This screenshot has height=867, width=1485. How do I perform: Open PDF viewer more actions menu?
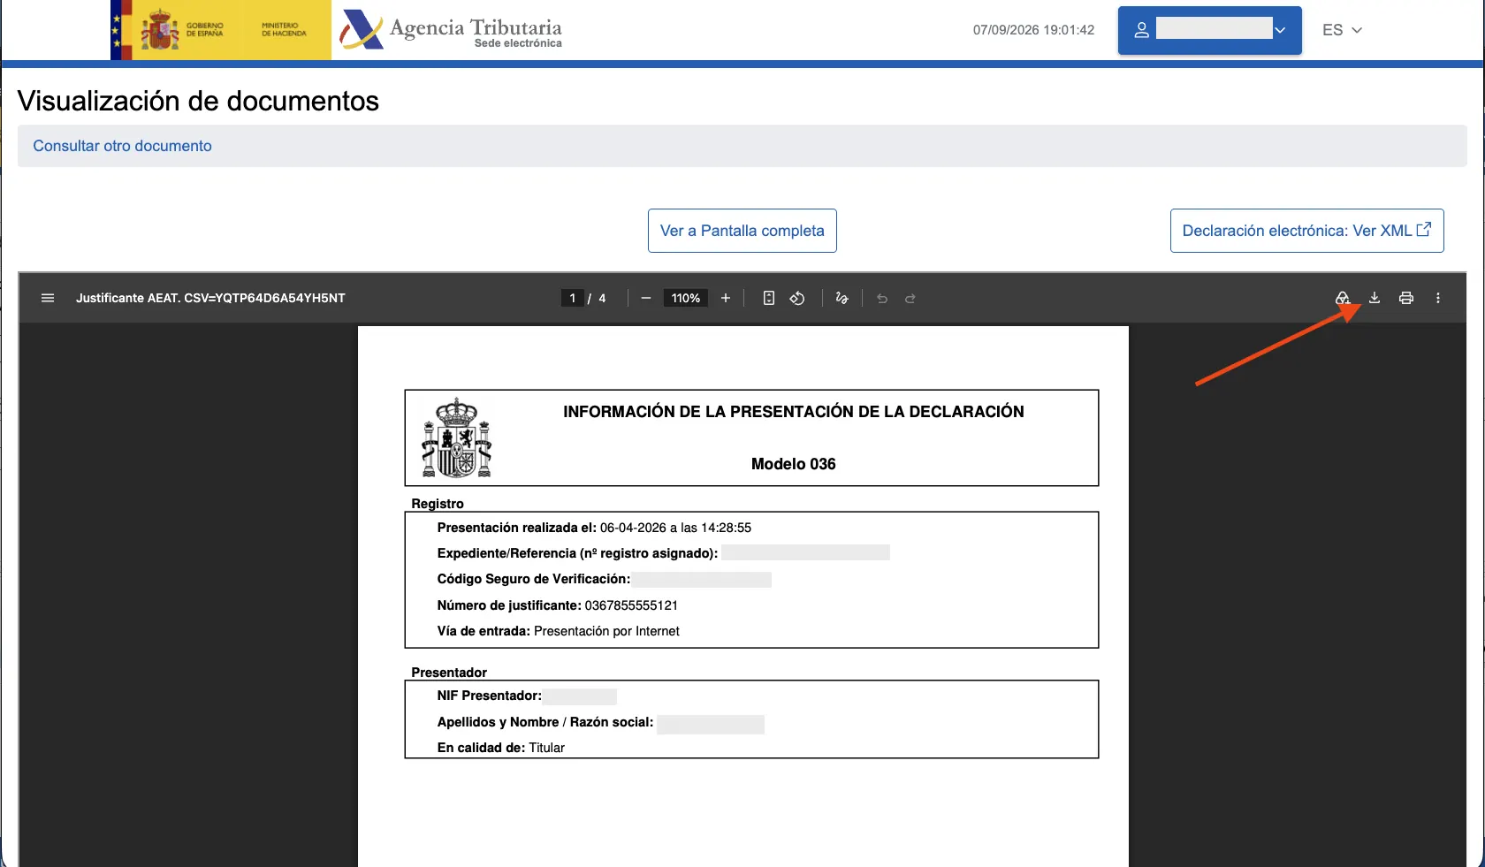[1438, 298]
